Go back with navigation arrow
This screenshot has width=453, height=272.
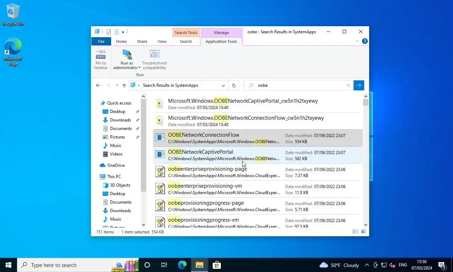point(98,85)
